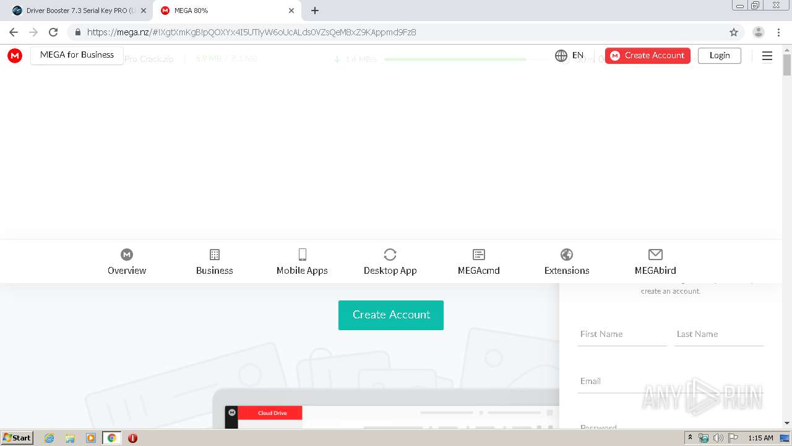Click the Cloud Drive preview tab
The height and width of the screenshot is (446, 792).
(x=270, y=413)
